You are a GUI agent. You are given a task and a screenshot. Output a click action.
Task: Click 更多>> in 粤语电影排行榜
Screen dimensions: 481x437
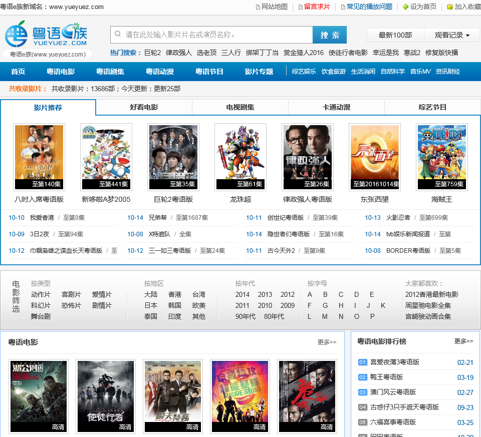click(464, 341)
